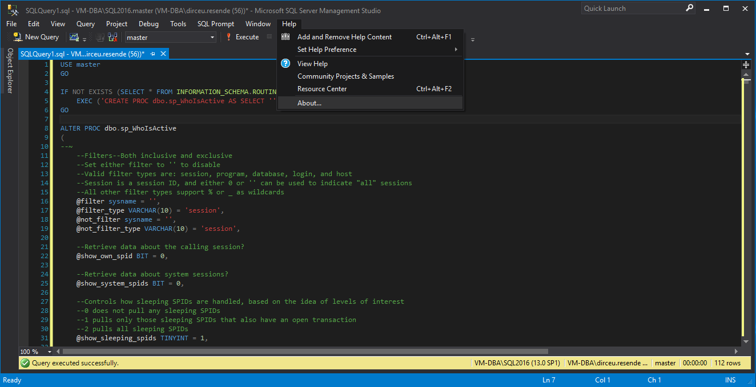
Task: Click the disconnect icon with red X
Action: pos(112,37)
